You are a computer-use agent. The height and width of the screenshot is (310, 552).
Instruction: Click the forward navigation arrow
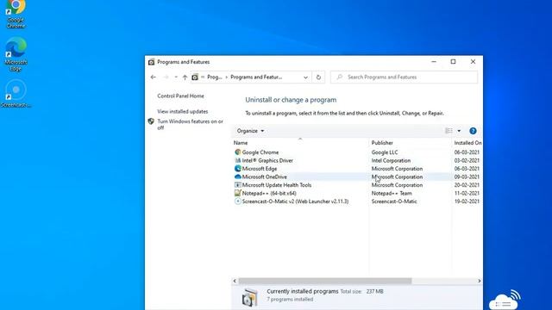click(166, 77)
